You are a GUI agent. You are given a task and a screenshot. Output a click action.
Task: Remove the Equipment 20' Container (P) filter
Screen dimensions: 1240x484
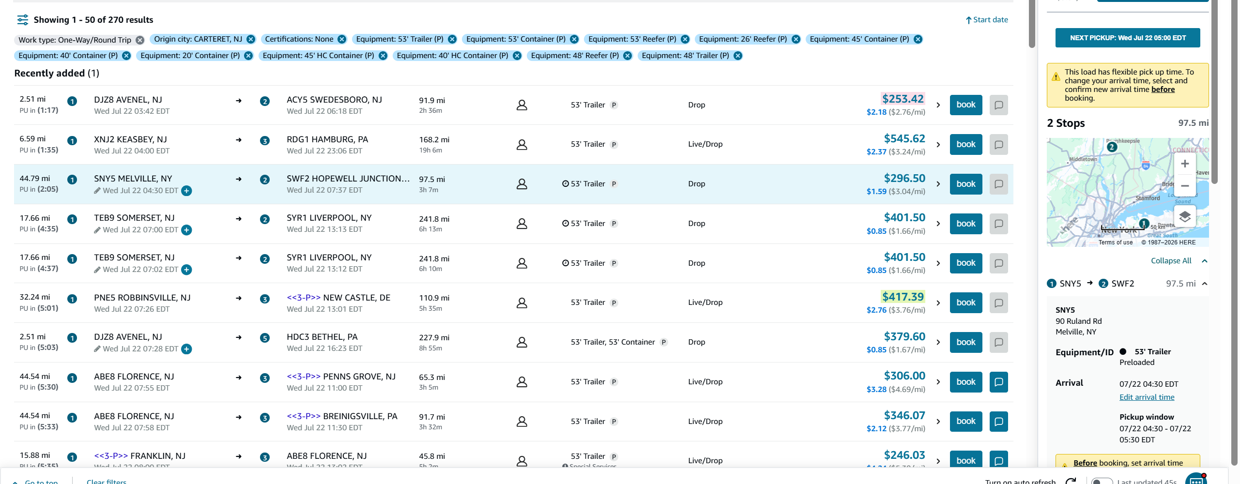pyautogui.click(x=248, y=56)
